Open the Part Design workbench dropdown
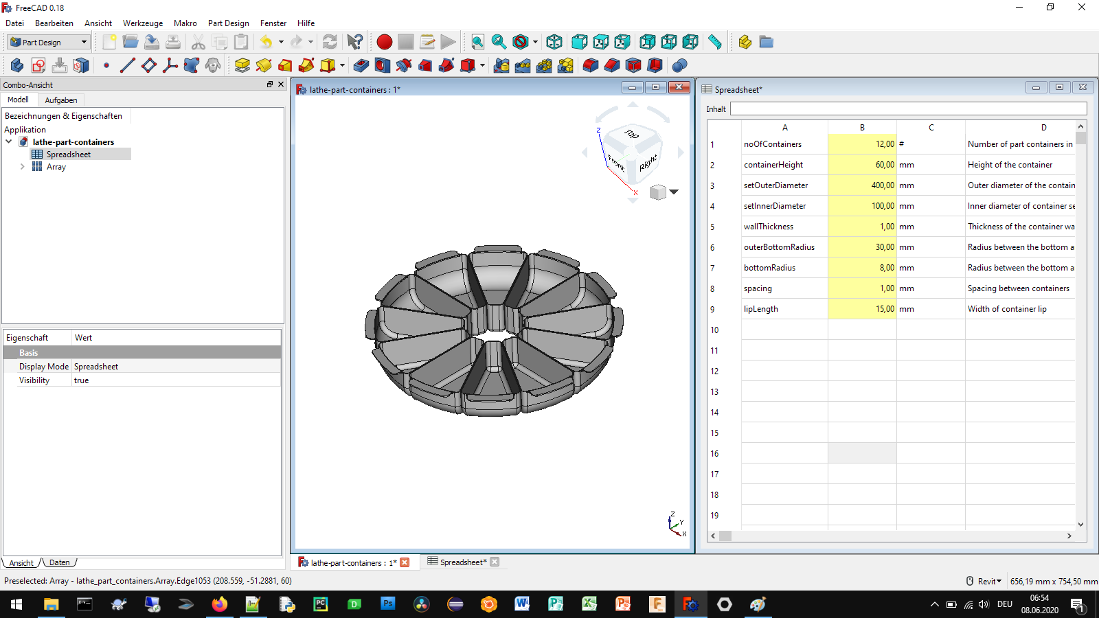This screenshot has height=618, width=1099. pos(49,42)
